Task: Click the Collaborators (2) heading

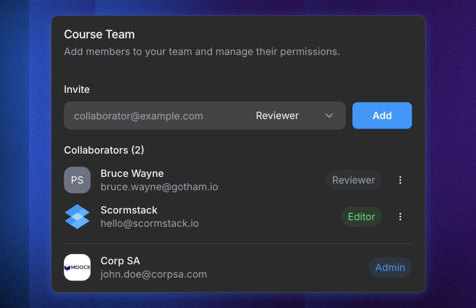Action: point(104,150)
